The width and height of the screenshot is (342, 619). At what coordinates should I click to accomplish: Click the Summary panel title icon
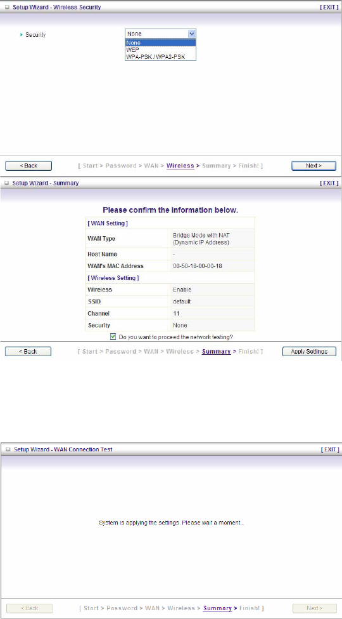point(7,183)
